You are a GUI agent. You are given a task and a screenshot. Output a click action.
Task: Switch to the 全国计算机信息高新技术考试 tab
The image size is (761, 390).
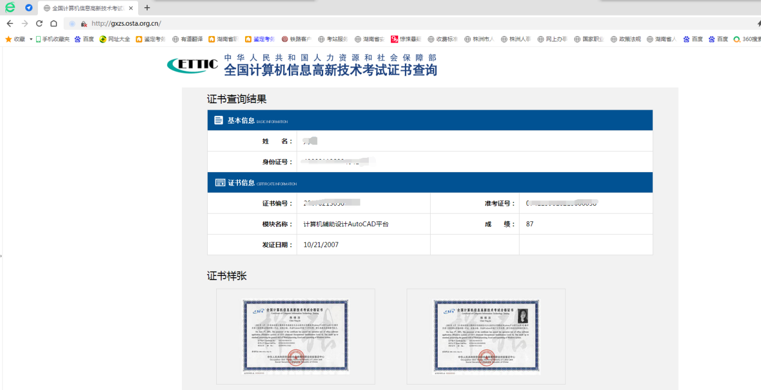coord(84,8)
